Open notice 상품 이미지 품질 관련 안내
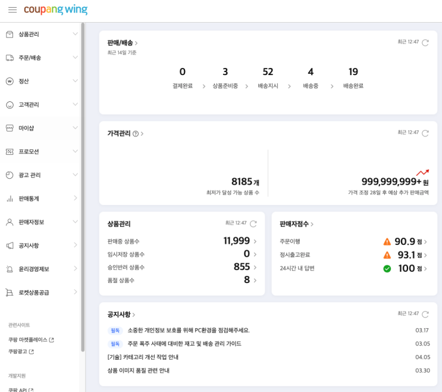Viewport: 442px width, 392px height. point(138,371)
